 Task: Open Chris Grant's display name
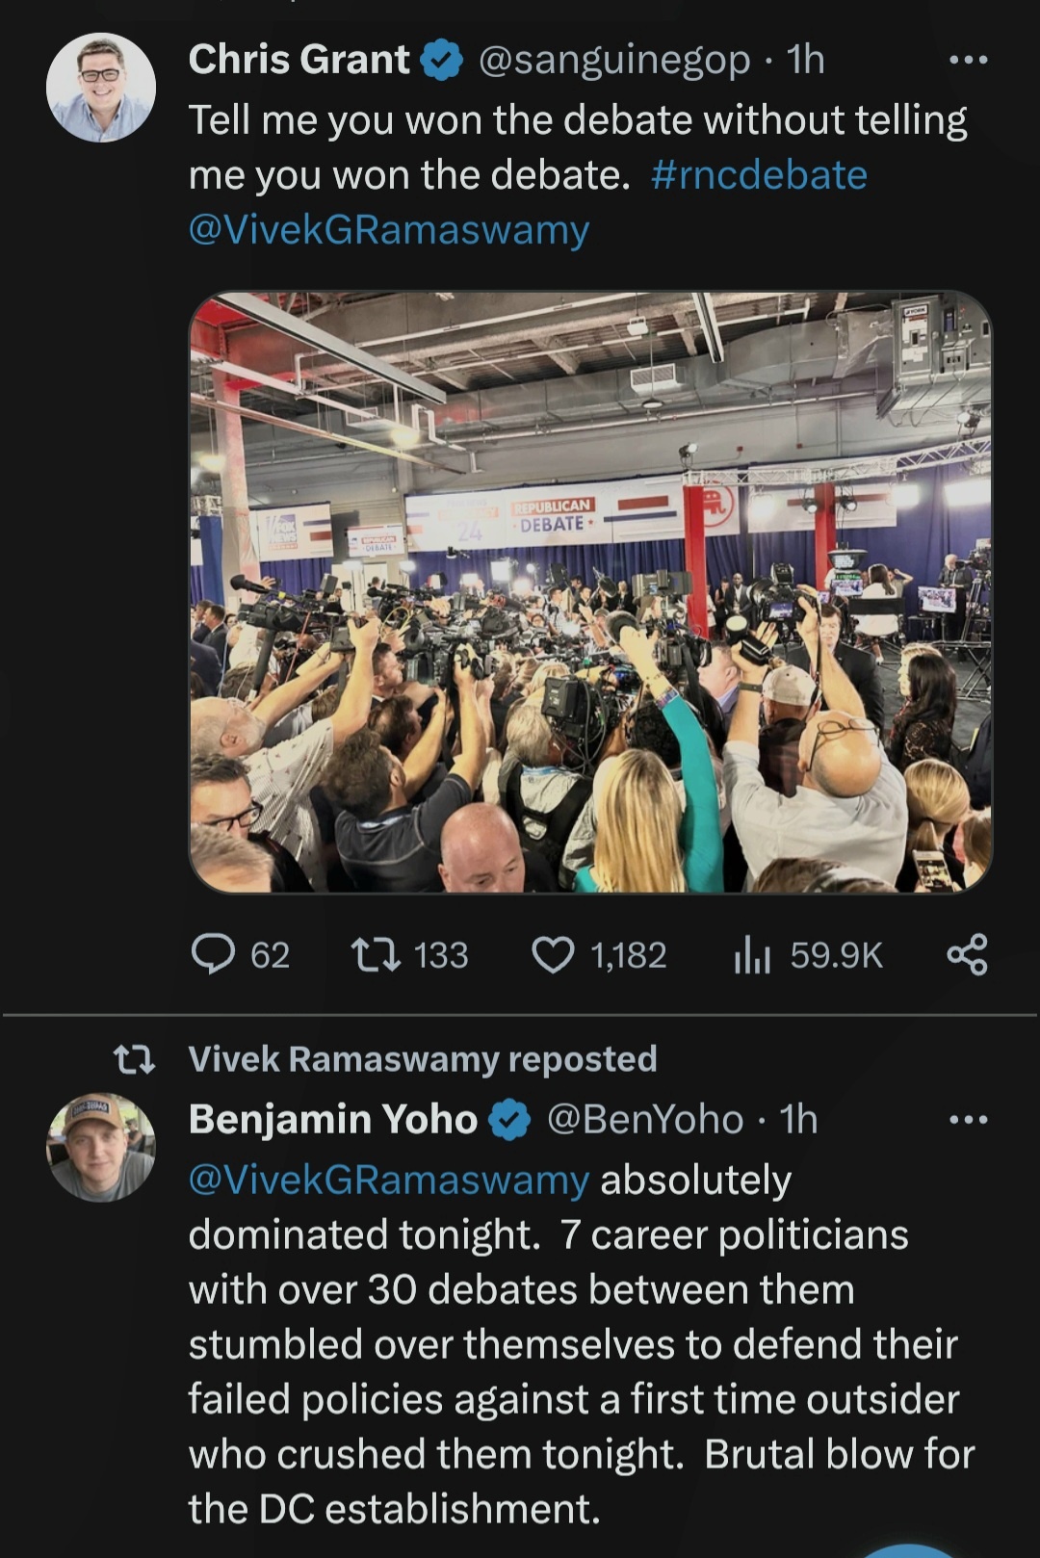[x=299, y=60]
